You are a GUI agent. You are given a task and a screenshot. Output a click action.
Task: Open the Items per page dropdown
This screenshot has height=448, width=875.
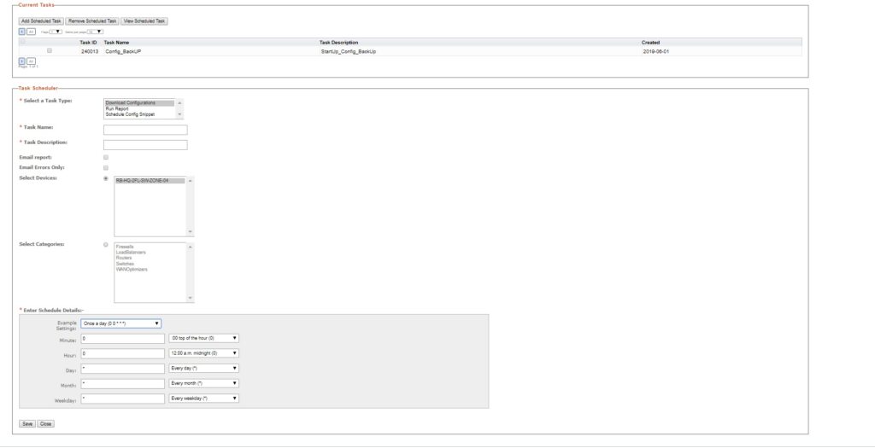[96, 32]
